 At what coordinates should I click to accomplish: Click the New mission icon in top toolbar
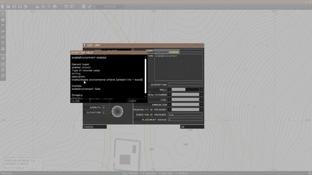click(x=2, y=6)
